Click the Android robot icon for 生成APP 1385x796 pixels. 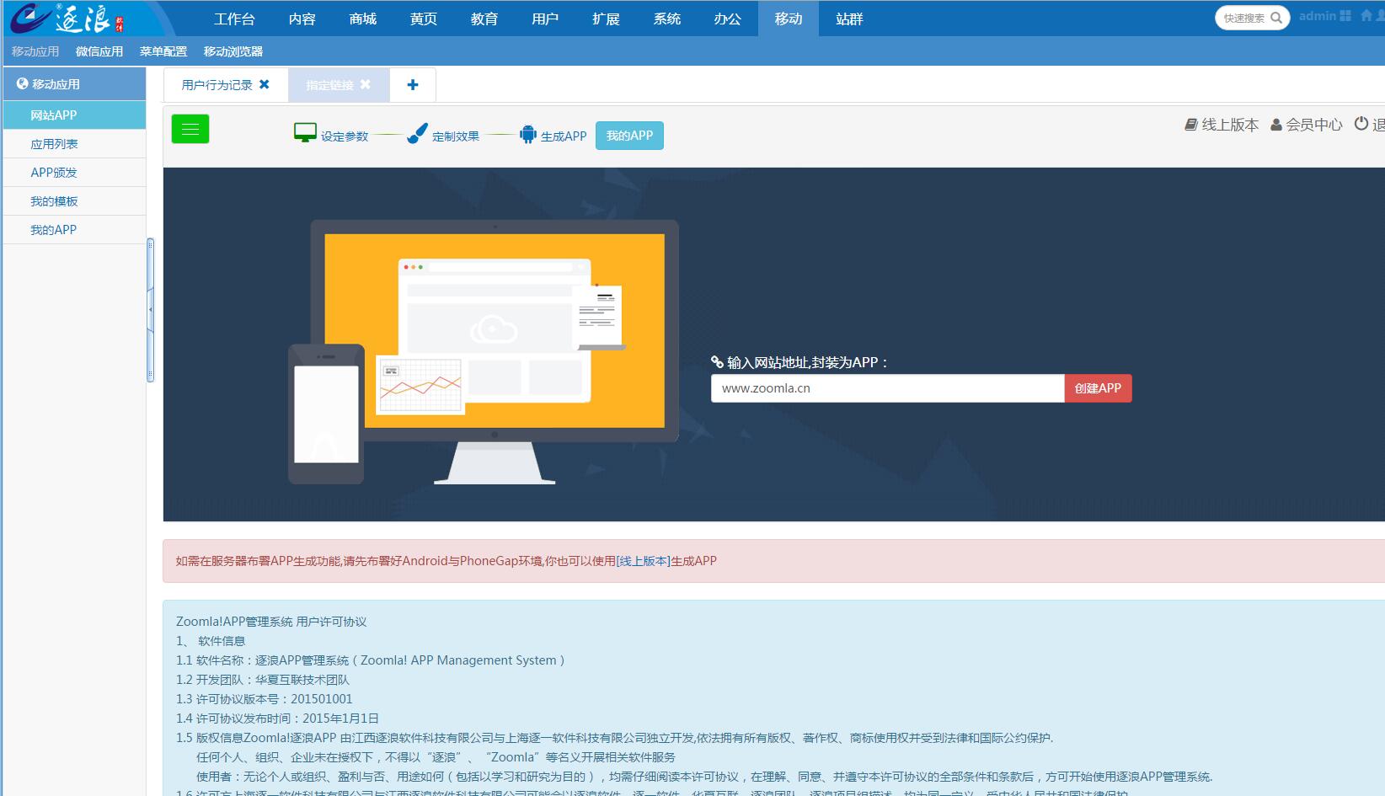tap(527, 134)
